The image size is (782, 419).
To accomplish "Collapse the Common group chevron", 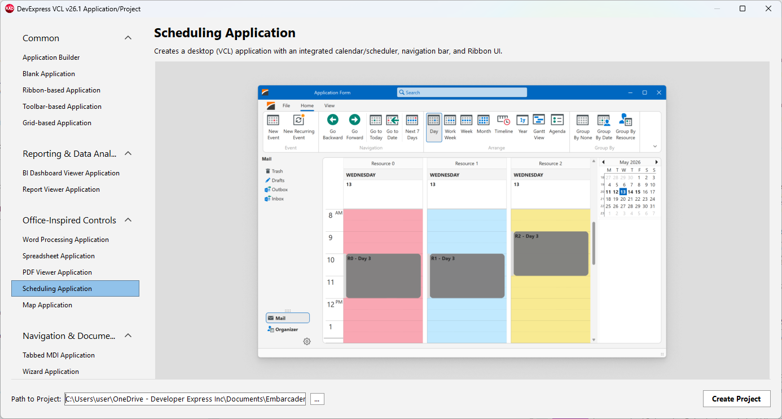I will pyautogui.click(x=128, y=38).
